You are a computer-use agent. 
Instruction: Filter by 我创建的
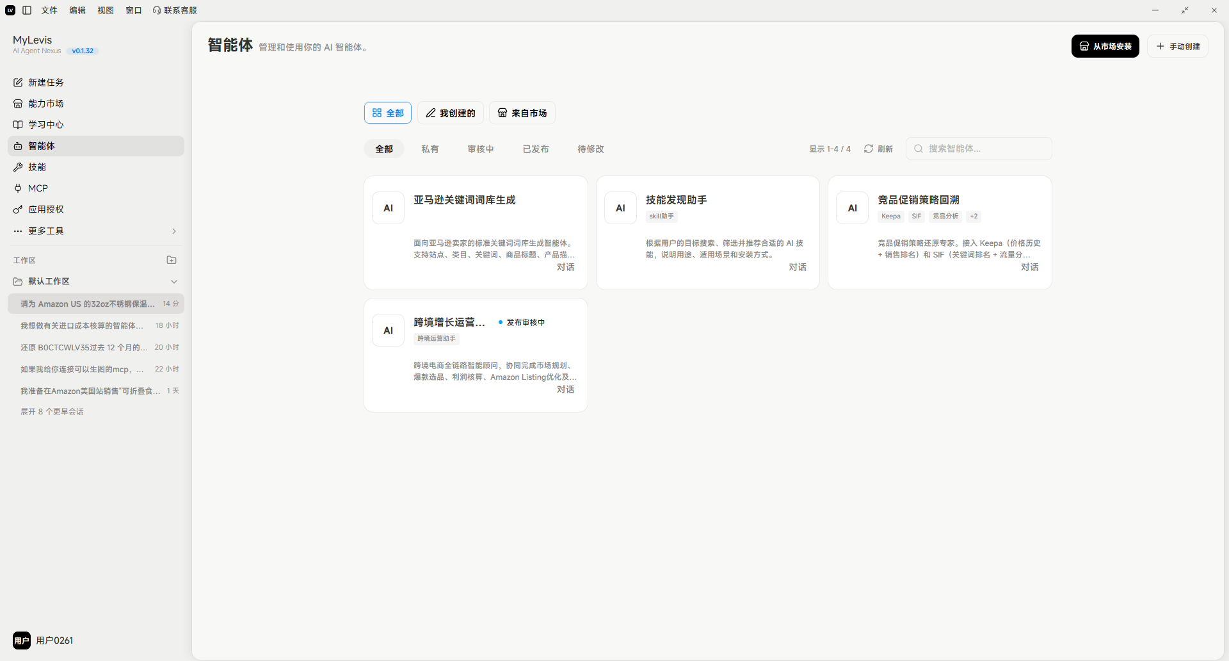click(451, 113)
